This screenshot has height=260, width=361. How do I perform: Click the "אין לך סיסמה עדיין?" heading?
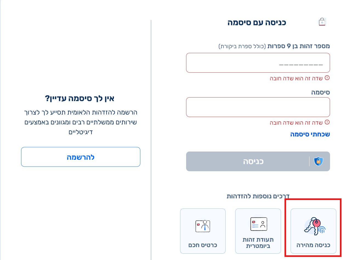(x=79, y=98)
